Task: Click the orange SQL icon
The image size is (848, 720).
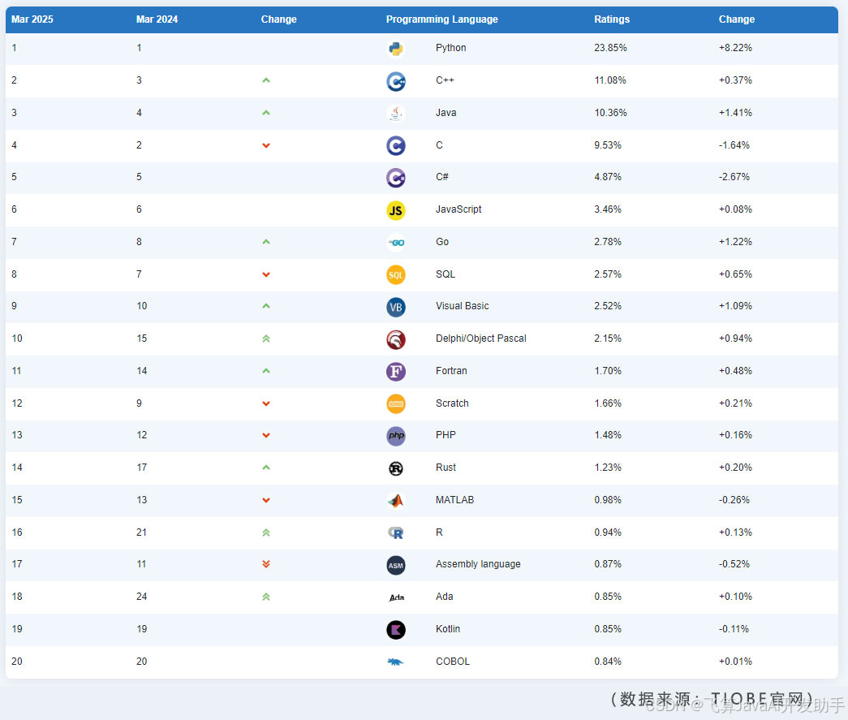Action: (x=396, y=275)
